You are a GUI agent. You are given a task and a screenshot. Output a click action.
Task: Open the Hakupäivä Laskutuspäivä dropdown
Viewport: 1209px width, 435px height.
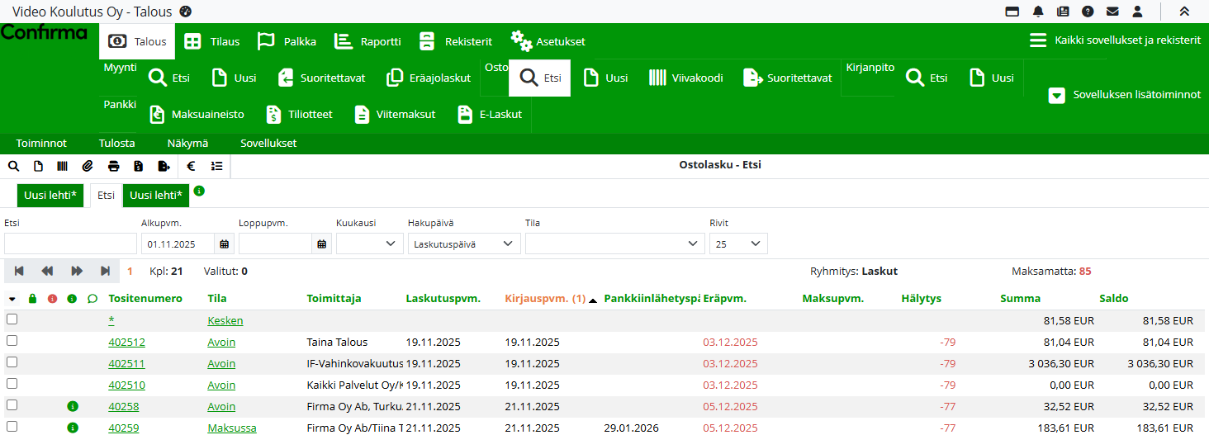click(x=464, y=244)
